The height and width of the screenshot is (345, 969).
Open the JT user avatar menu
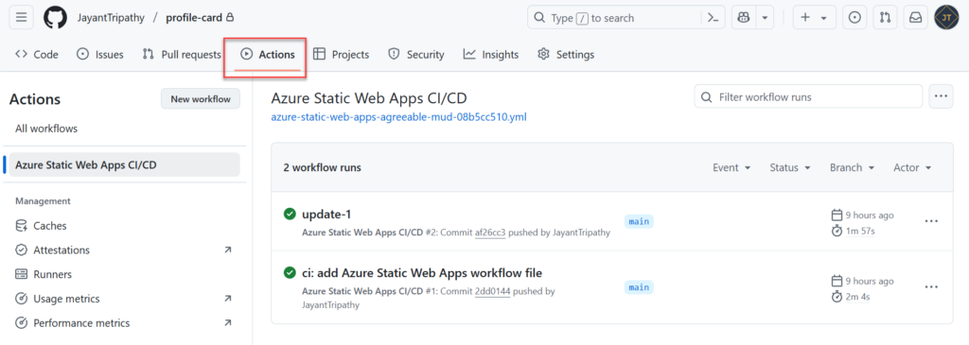(945, 18)
